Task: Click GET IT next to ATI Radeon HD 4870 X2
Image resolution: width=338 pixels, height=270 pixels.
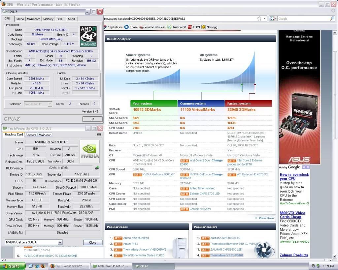Action: tap(232, 175)
